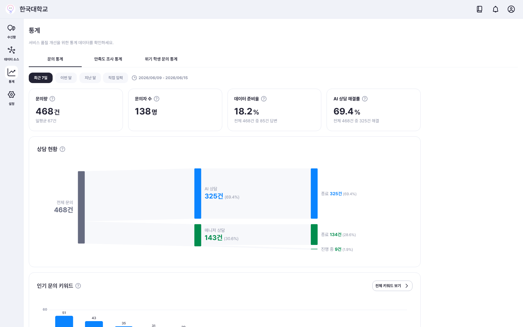Image resolution: width=523 pixels, height=327 pixels.
Task: Click the blue AI 상담 bar in chart
Action: 198,194
